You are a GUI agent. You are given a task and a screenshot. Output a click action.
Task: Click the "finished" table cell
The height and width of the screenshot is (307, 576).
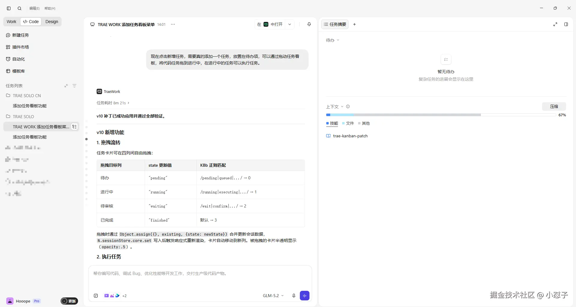click(170, 220)
